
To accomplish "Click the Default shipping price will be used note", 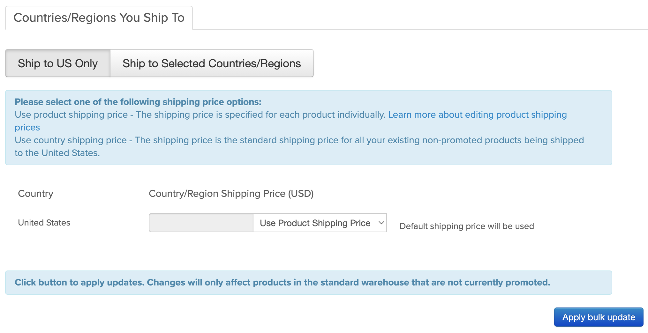I will click(x=467, y=226).
